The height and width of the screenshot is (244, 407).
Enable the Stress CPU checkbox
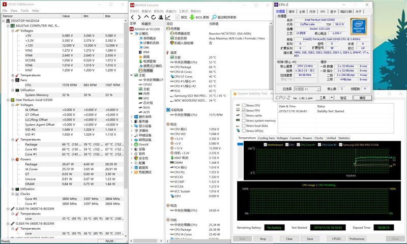[244, 105]
